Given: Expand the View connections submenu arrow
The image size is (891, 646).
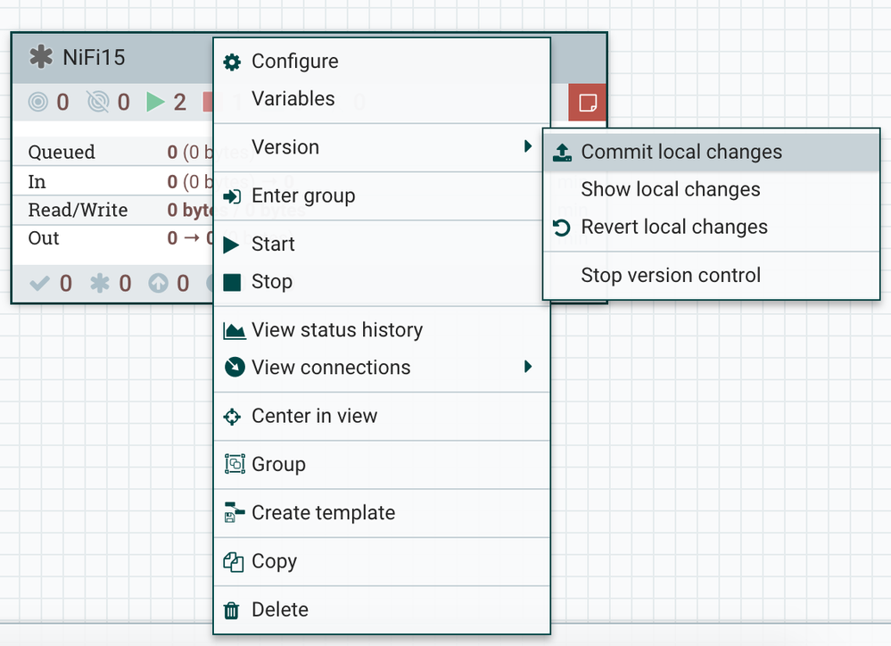Looking at the screenshot, I should [529, 367].
